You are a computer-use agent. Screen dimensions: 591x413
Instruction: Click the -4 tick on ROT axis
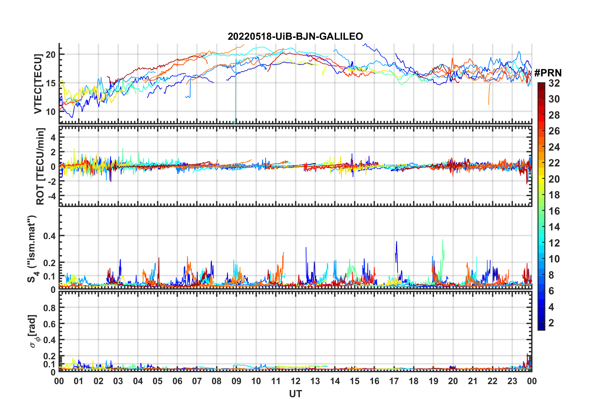point(51,196)
